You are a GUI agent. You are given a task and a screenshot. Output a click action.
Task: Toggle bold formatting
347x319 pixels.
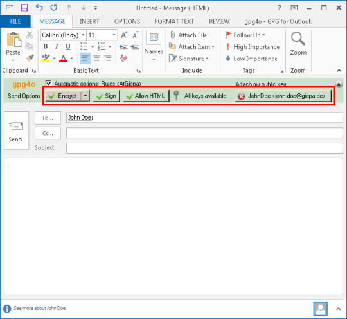click(46, 46)
